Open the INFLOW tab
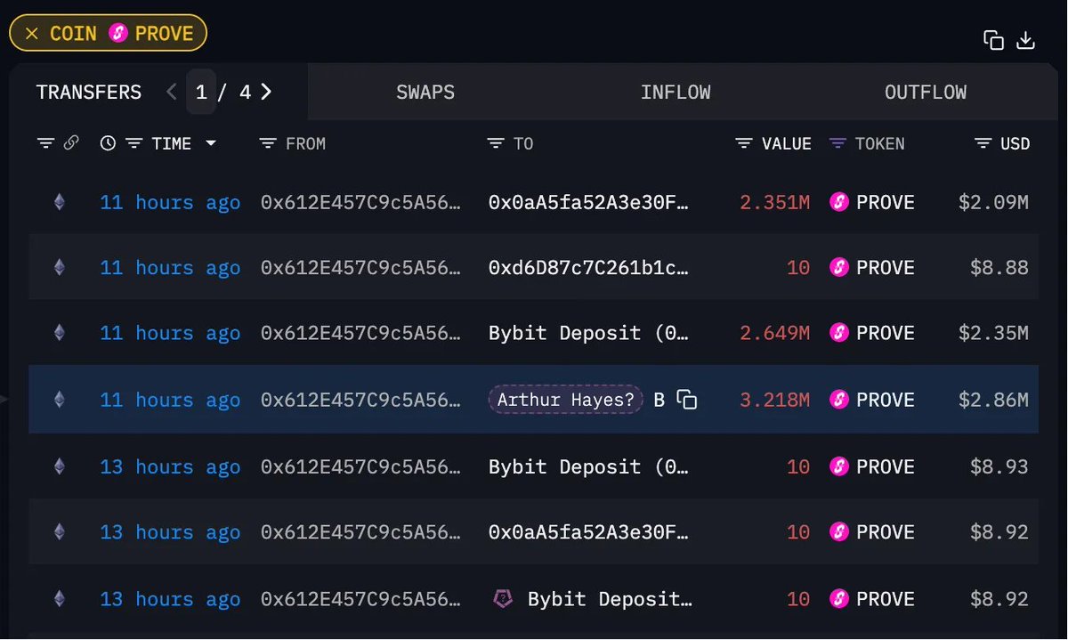 coord(676,92)
